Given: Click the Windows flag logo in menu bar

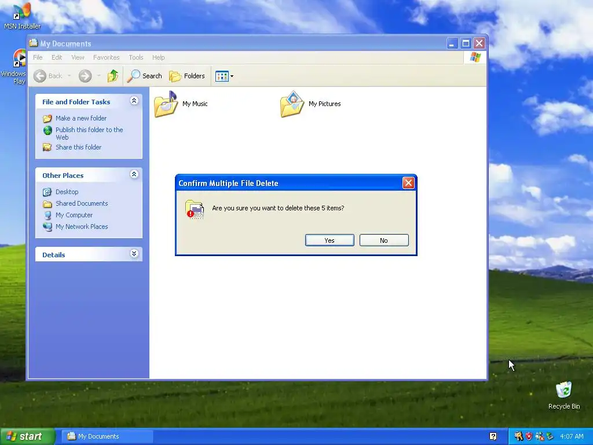Looking at the screenshot, I should [x=475, y=57].
